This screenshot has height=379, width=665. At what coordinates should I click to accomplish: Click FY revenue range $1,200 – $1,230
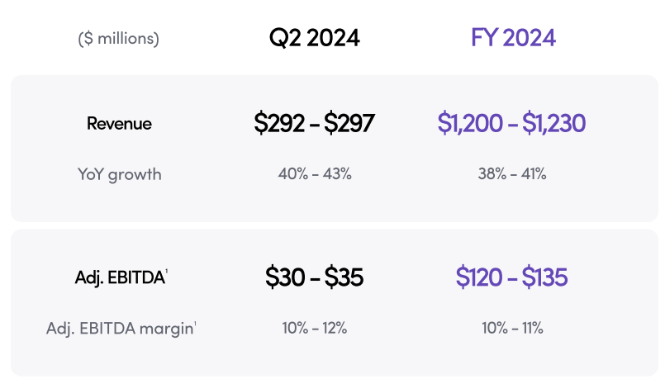coord(511,124)
